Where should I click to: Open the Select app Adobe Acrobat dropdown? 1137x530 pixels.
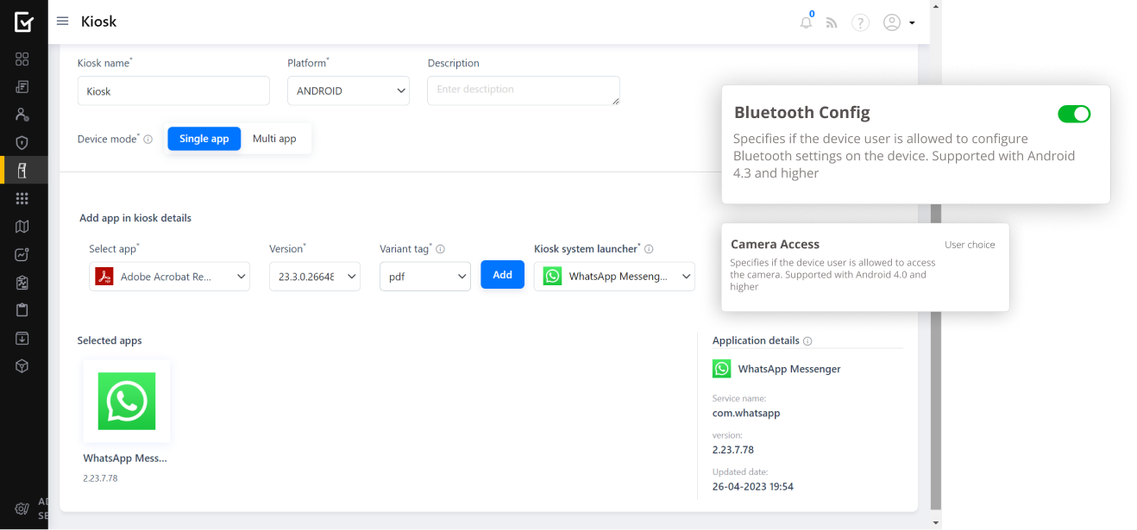[169, 277]
